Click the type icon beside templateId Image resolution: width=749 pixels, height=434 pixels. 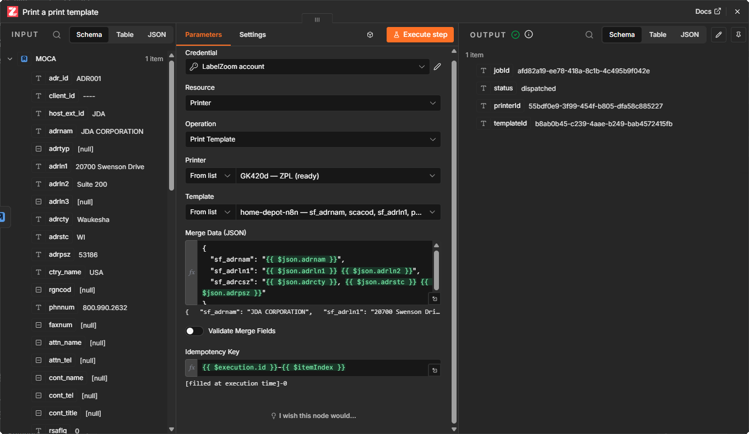[484, 123]
